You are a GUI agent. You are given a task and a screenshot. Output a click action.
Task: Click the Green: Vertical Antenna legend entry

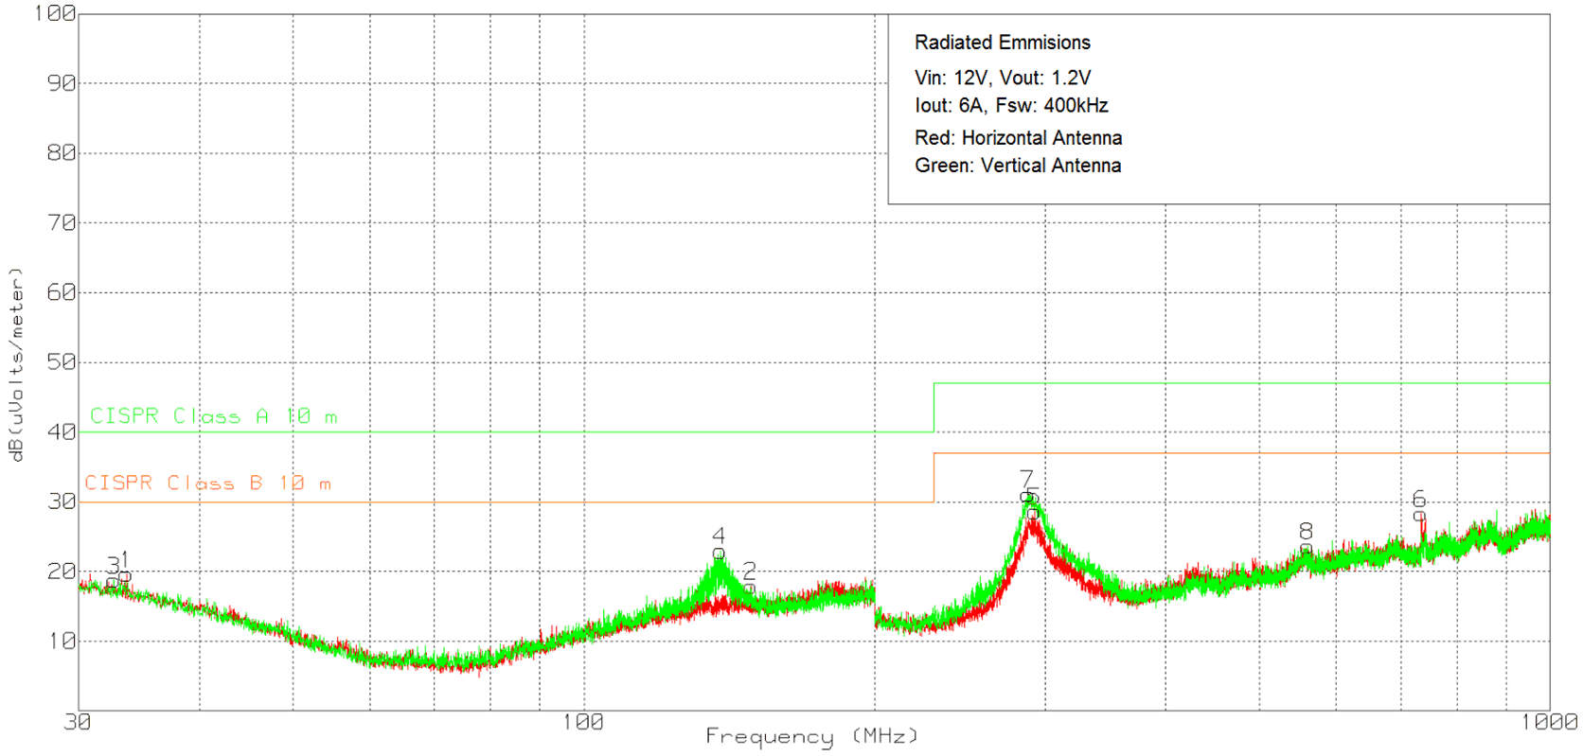(x=1017, y=166)
